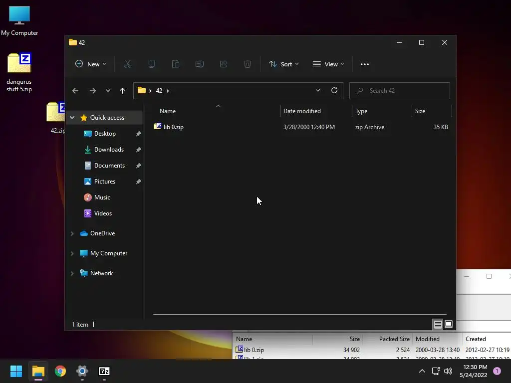Select OneDrive in navigation pane
Viewport: 511px width, 383px height.
pyautogui.click(x=102, y=233)
